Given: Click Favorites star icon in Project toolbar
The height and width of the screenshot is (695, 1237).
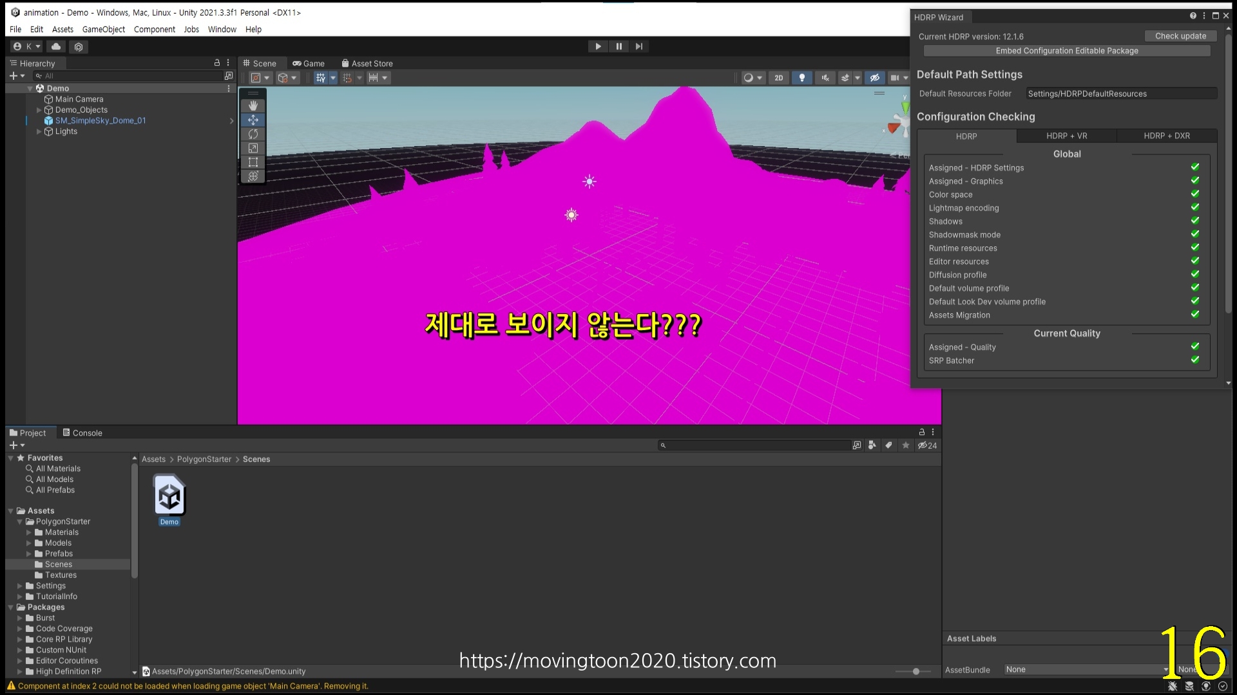Looking at the screenshot, I should (906, 445).
